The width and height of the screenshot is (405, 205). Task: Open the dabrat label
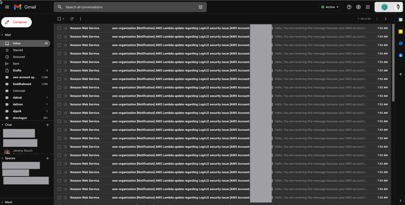(x=25, y=97)
